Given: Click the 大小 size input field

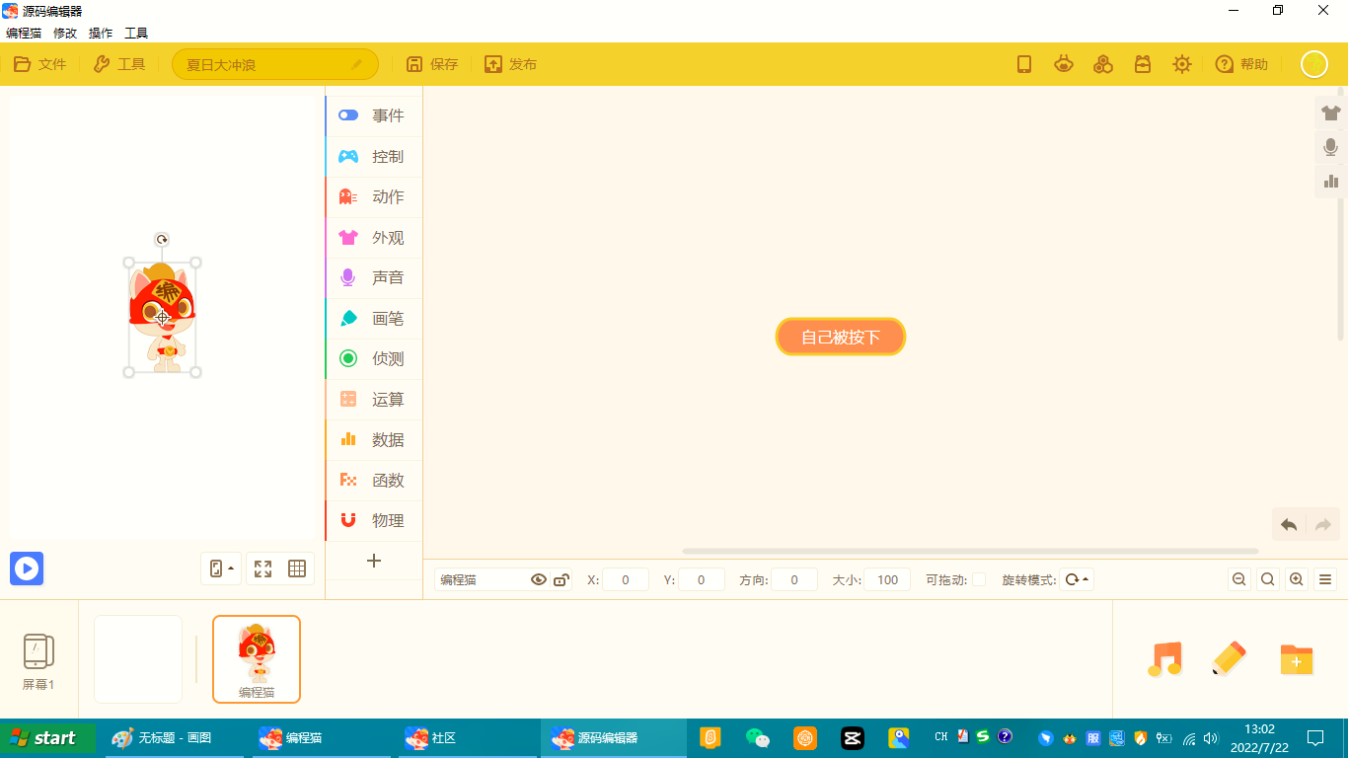Looking at the screenshot, I should pos(887,579).
